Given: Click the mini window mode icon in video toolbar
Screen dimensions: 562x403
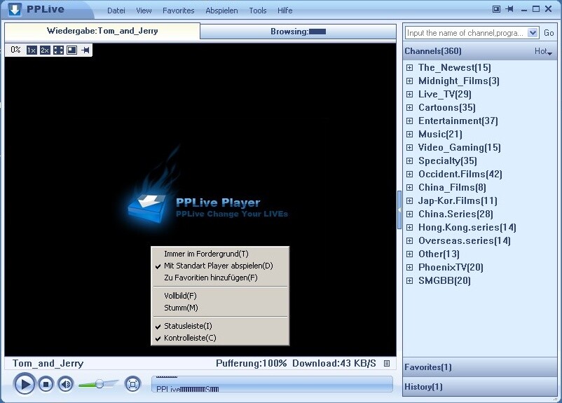Looking at the screenshot, I should [71, 50].
